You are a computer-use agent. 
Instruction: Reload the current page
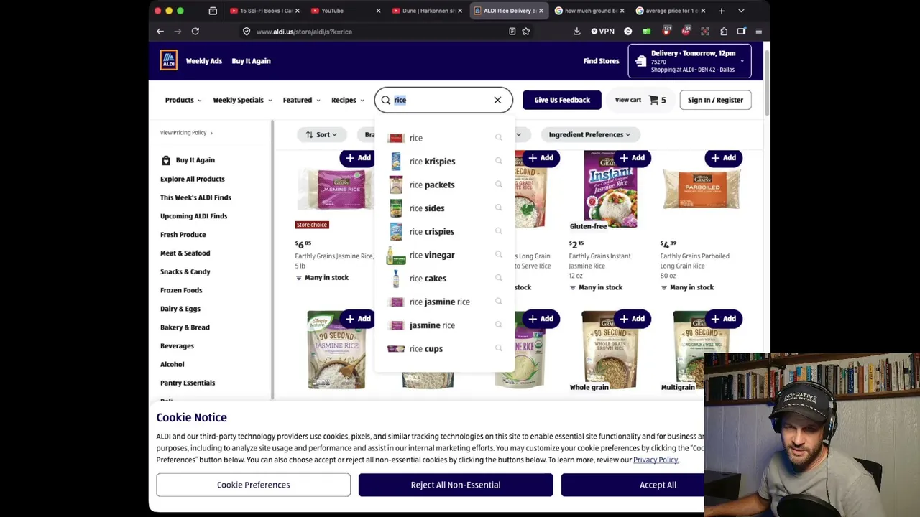(195, 31)
